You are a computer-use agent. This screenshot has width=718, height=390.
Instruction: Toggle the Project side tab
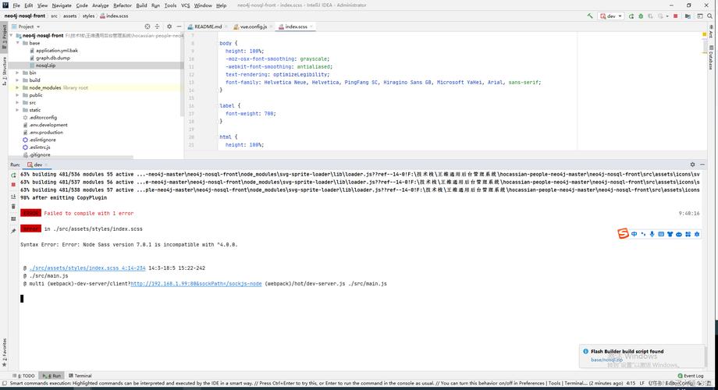pos(4,36)
